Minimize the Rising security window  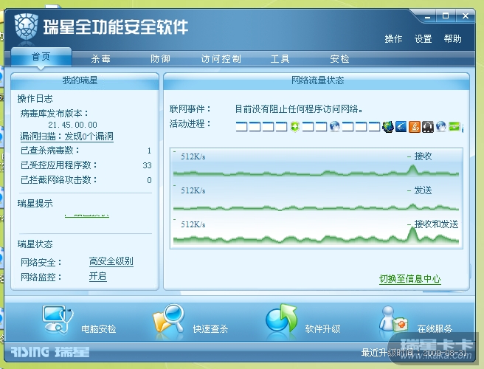(427, 16)
